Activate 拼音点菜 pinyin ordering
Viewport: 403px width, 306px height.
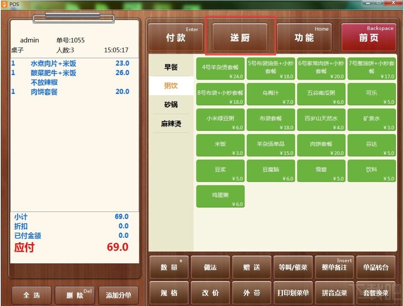coord(334,293)
